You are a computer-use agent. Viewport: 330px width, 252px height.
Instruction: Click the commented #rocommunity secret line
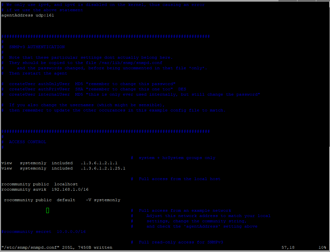tap(26, 232)
